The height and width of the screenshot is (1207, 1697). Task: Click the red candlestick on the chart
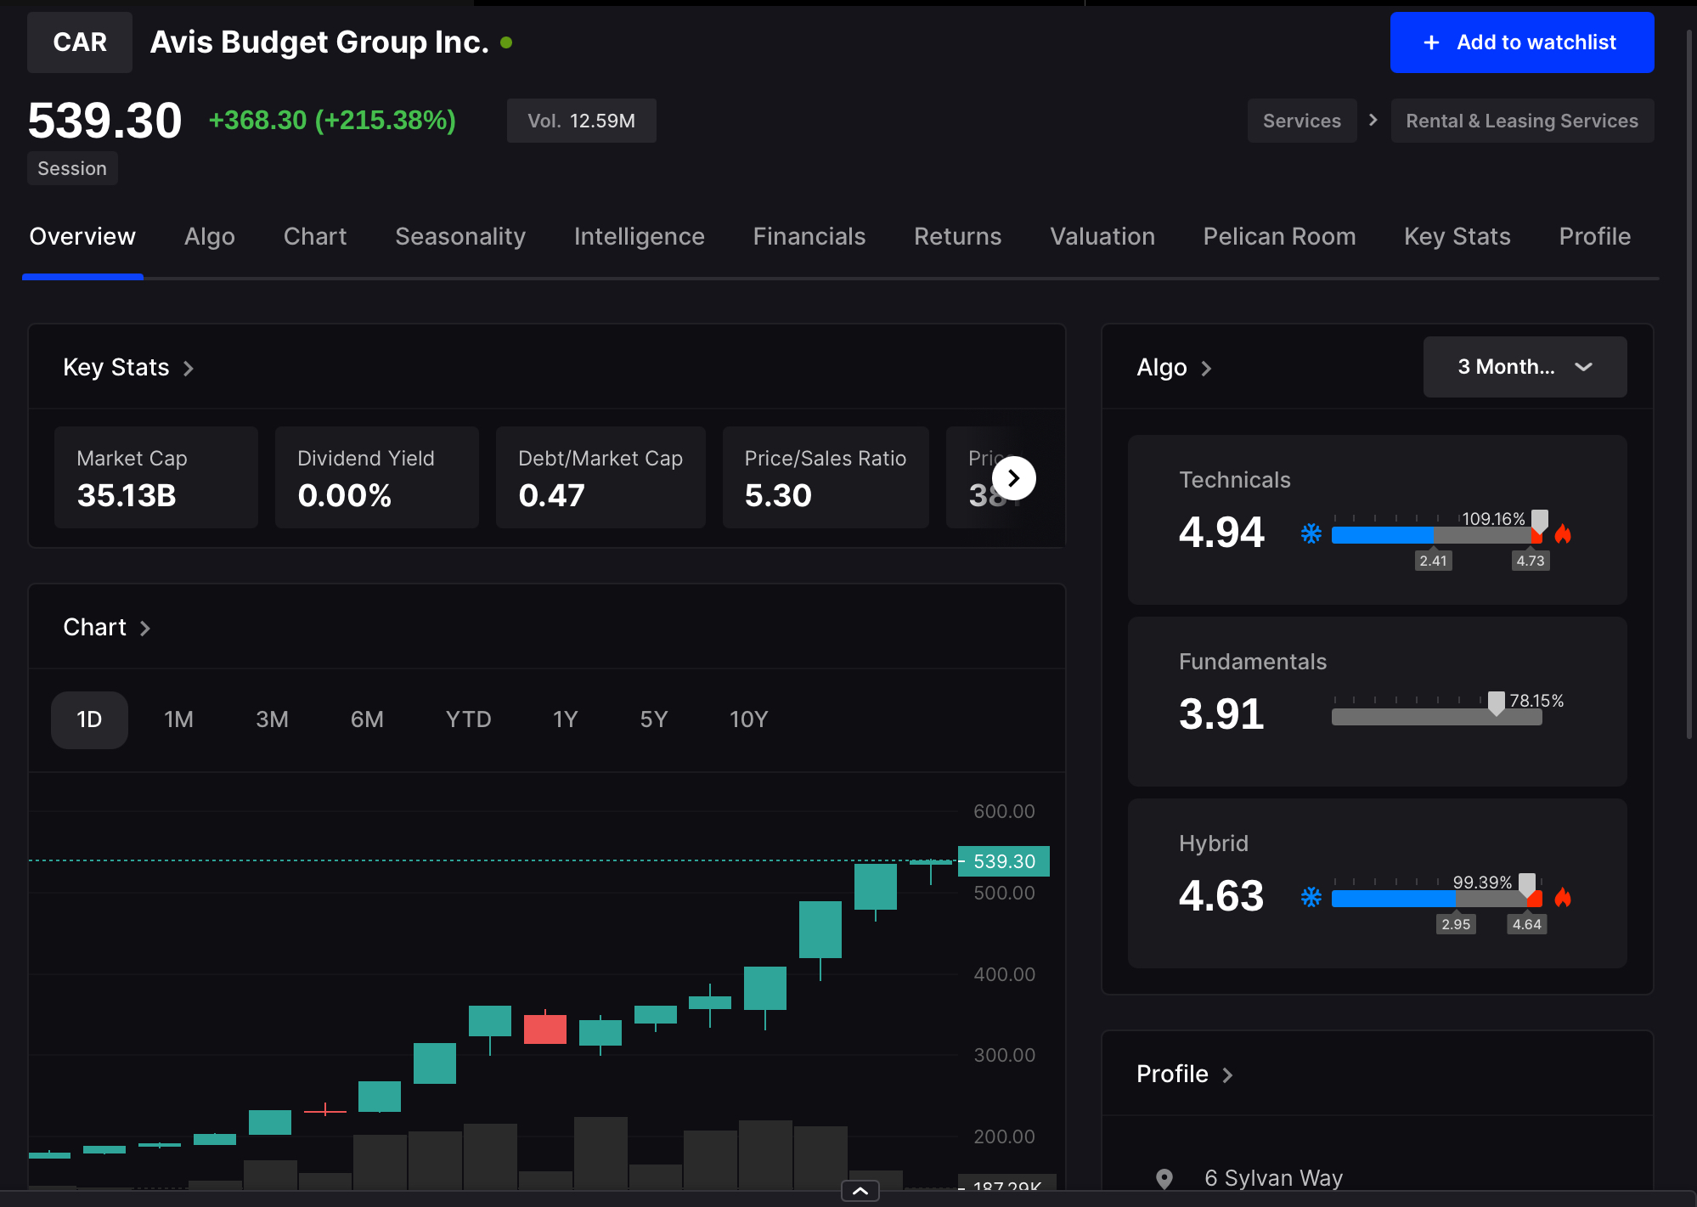tap(545, 1029)
